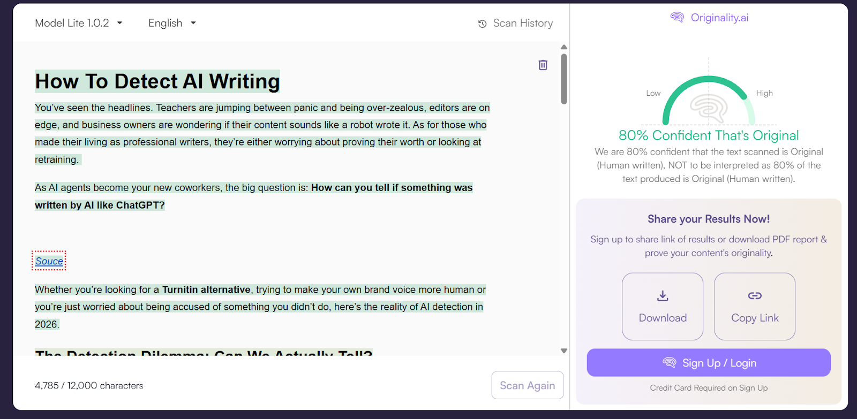Viewport: 857px width, 419px height.
Task: Click the 'Credit Card Required on Sign Up' note
Action: click(709, 388)
